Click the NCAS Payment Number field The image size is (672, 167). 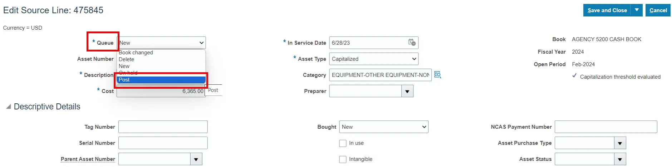[x=605, y=127]
